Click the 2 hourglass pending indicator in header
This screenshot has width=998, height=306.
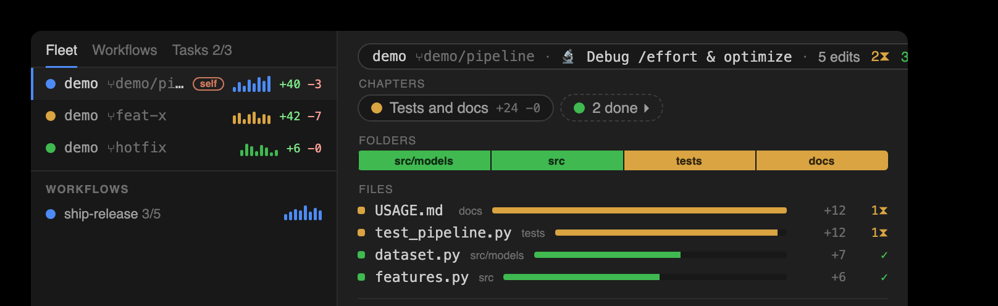click(x=880, y=57)
